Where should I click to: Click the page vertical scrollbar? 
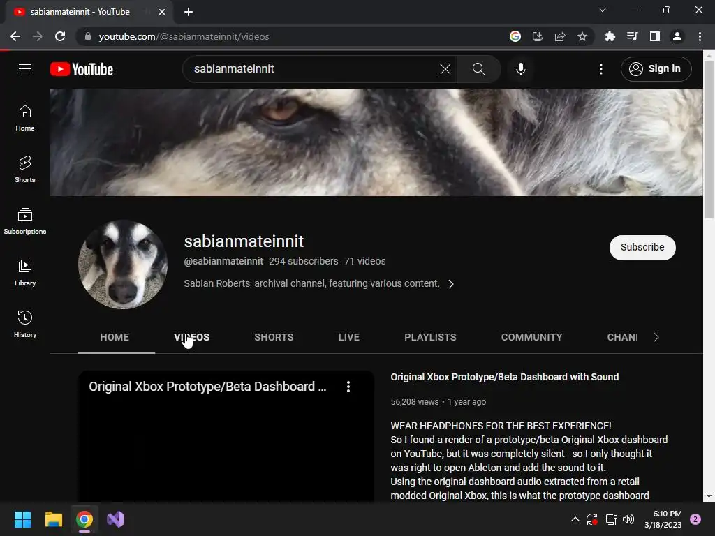709,141
